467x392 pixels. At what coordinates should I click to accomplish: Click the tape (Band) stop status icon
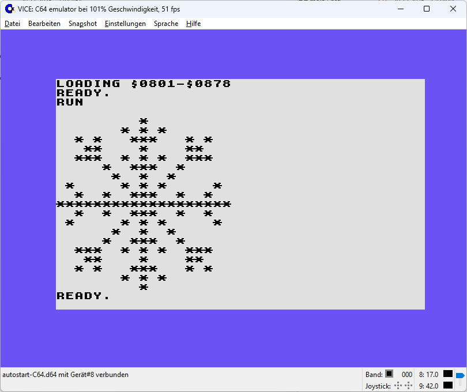pyautogui.click(x=389, y=374)
